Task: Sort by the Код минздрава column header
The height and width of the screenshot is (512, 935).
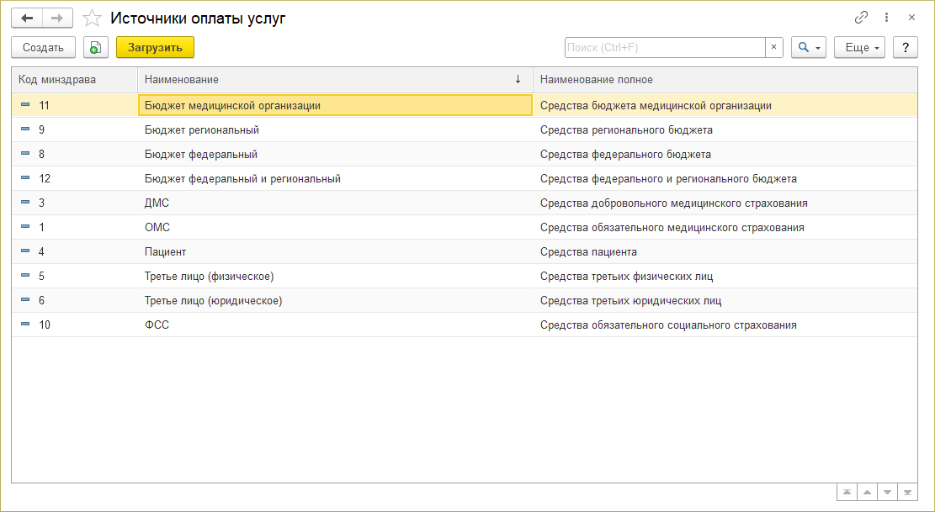Action: click(x=74, y=80)
